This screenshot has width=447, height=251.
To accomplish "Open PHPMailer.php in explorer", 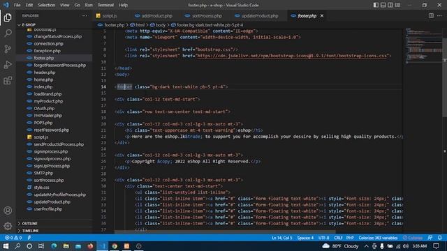I will coord(47,115).
